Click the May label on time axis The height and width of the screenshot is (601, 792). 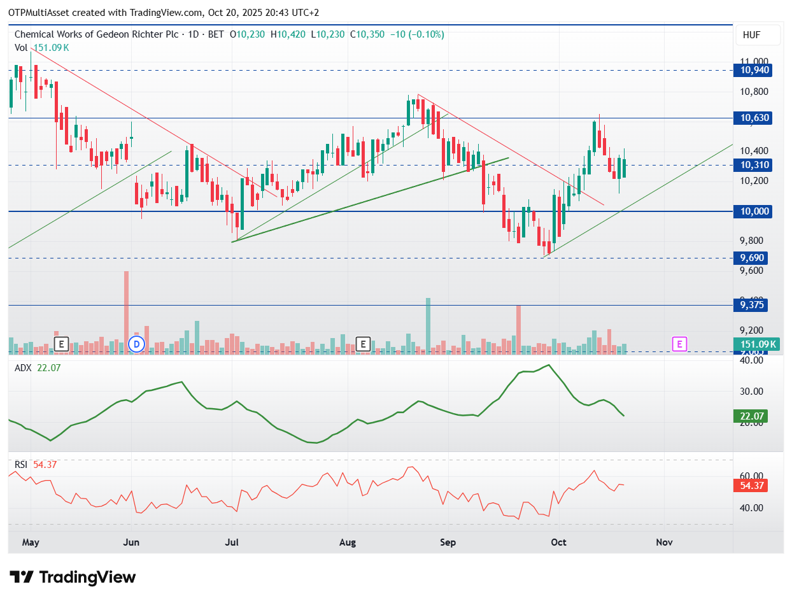(31, 542)
